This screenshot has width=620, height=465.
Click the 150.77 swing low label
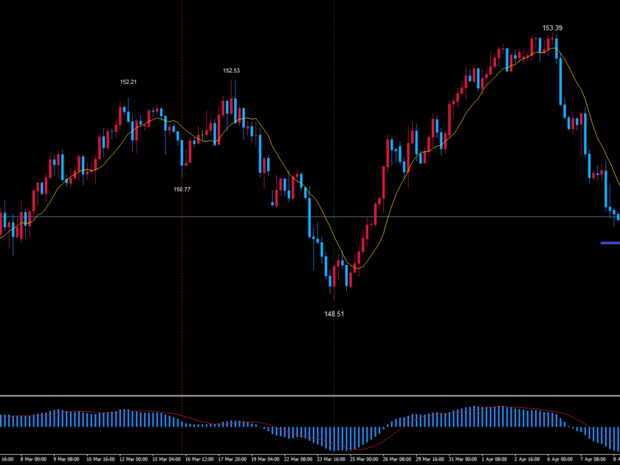point(182,190)
